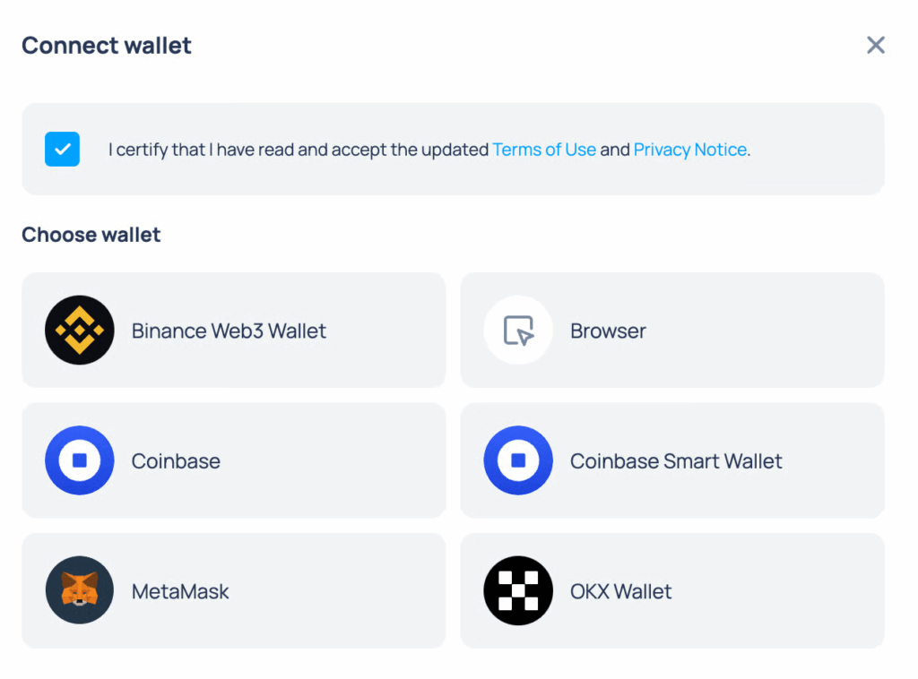Image resolution: width=918 pixels, height=679 pixels.
Task: Click the OKX Wallet checkered logo icon
Action: tap(518, 591)
